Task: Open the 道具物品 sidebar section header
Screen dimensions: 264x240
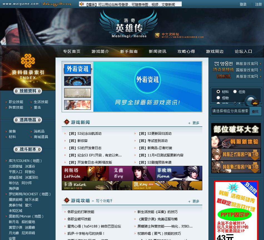Action: 28,120
